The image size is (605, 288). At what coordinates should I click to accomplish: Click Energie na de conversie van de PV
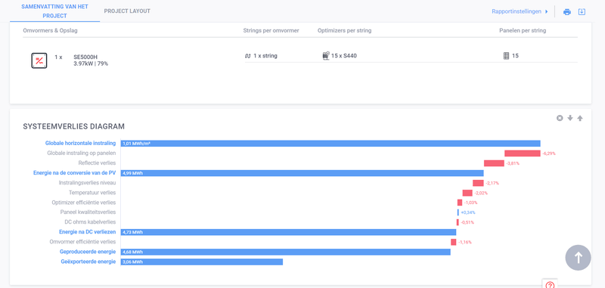74,173
